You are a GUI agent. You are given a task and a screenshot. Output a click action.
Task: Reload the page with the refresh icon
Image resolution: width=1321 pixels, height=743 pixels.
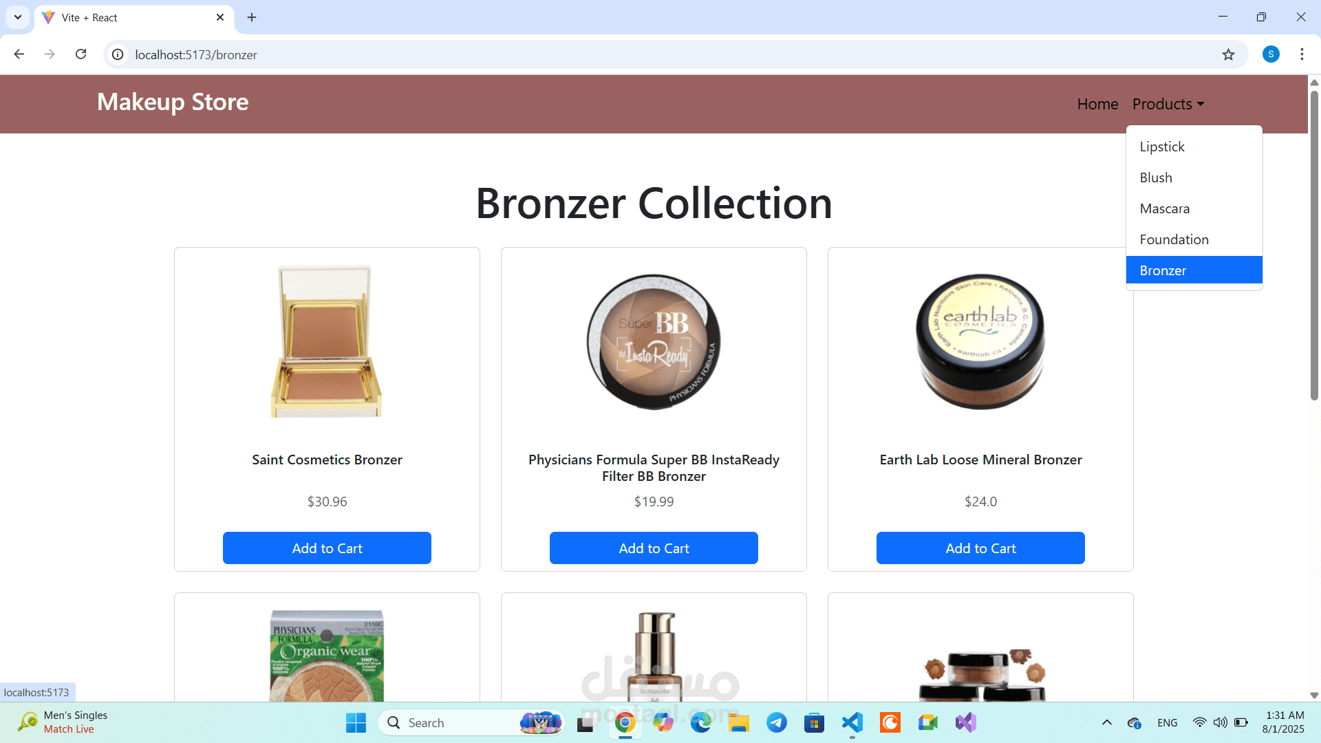pos(80,54)
